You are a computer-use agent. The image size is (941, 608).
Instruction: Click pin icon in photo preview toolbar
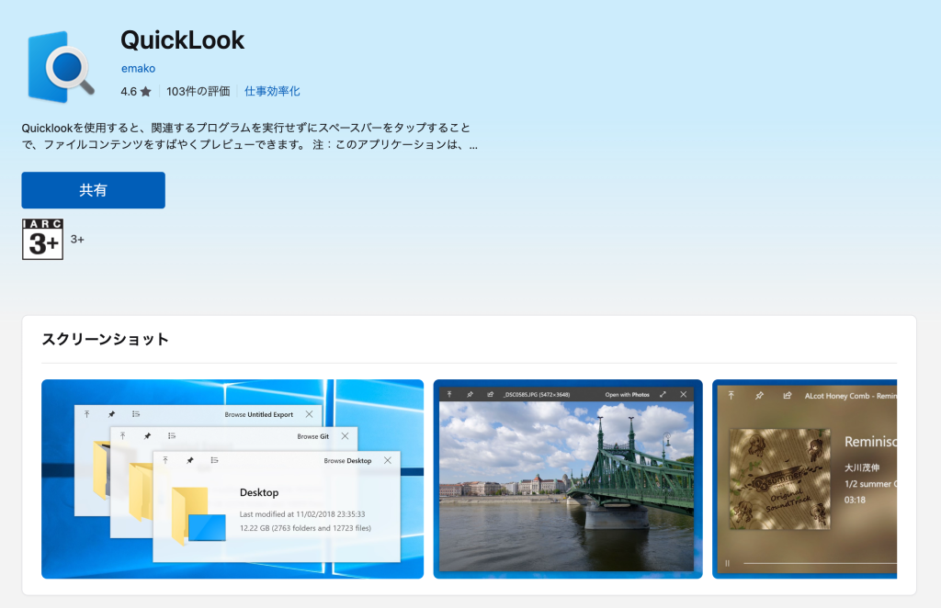tap(470, 395)
